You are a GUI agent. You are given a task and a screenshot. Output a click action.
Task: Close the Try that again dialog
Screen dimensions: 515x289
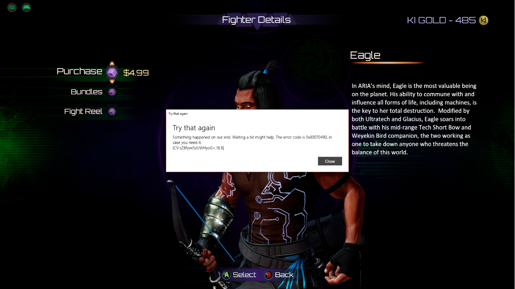click(330, 161)
